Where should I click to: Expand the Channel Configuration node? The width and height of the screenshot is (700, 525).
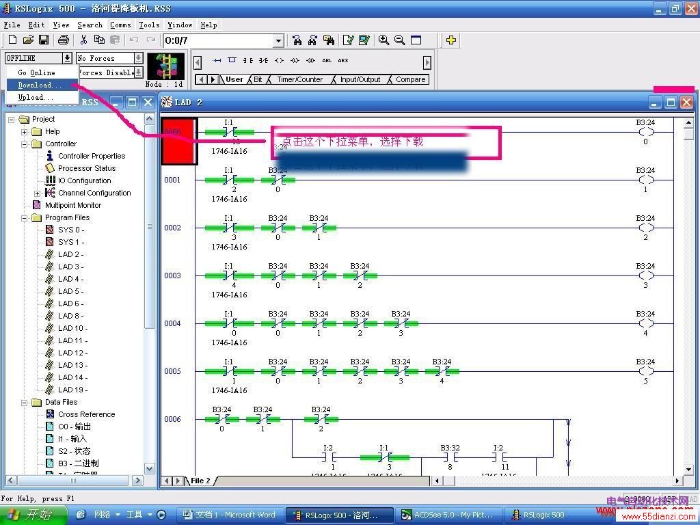(x=38, y=193)
